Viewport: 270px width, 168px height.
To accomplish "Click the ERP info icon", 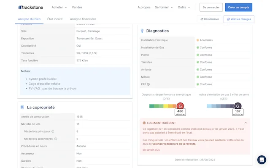I will 148,84.
